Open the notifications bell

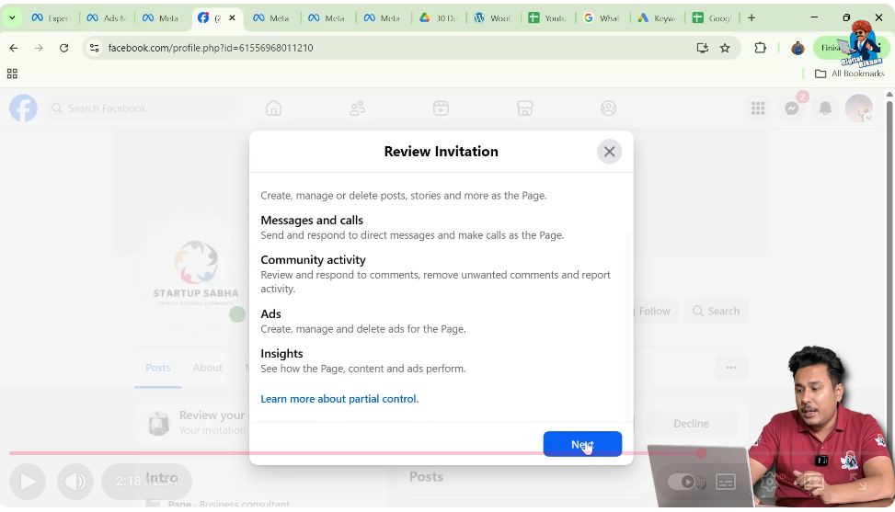click(x=825, y=108)
